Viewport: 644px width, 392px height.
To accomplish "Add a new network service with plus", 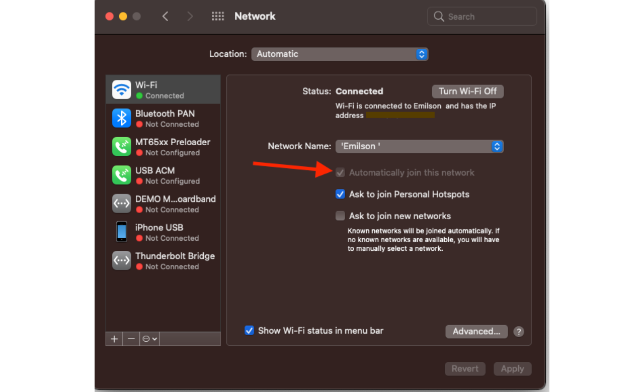I will 114,339.
